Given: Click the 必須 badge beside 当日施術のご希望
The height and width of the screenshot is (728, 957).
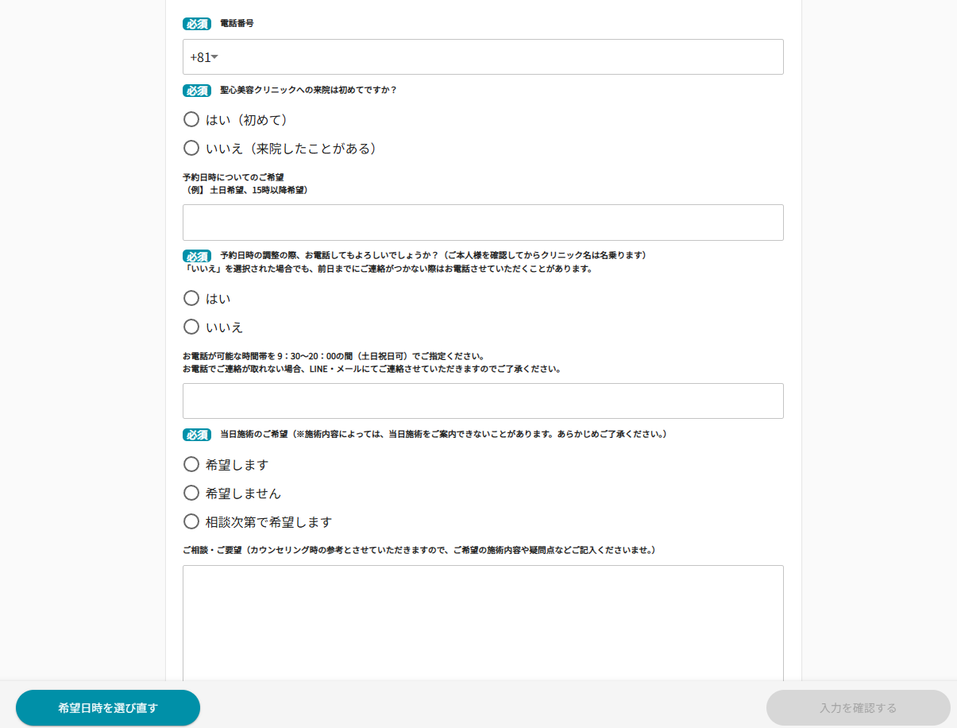Looking at the screenshot, I should point(197,435).
